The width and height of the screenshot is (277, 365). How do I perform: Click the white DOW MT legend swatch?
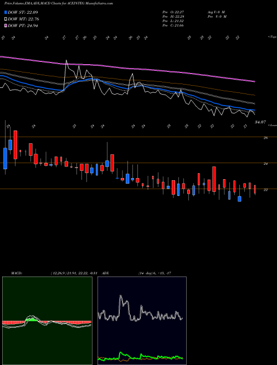click(6, 19)
